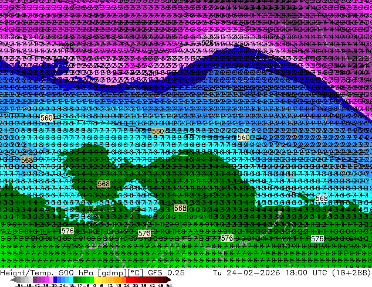Click the second 568 label from the left

pyautogui.click(x=104, y=183)
